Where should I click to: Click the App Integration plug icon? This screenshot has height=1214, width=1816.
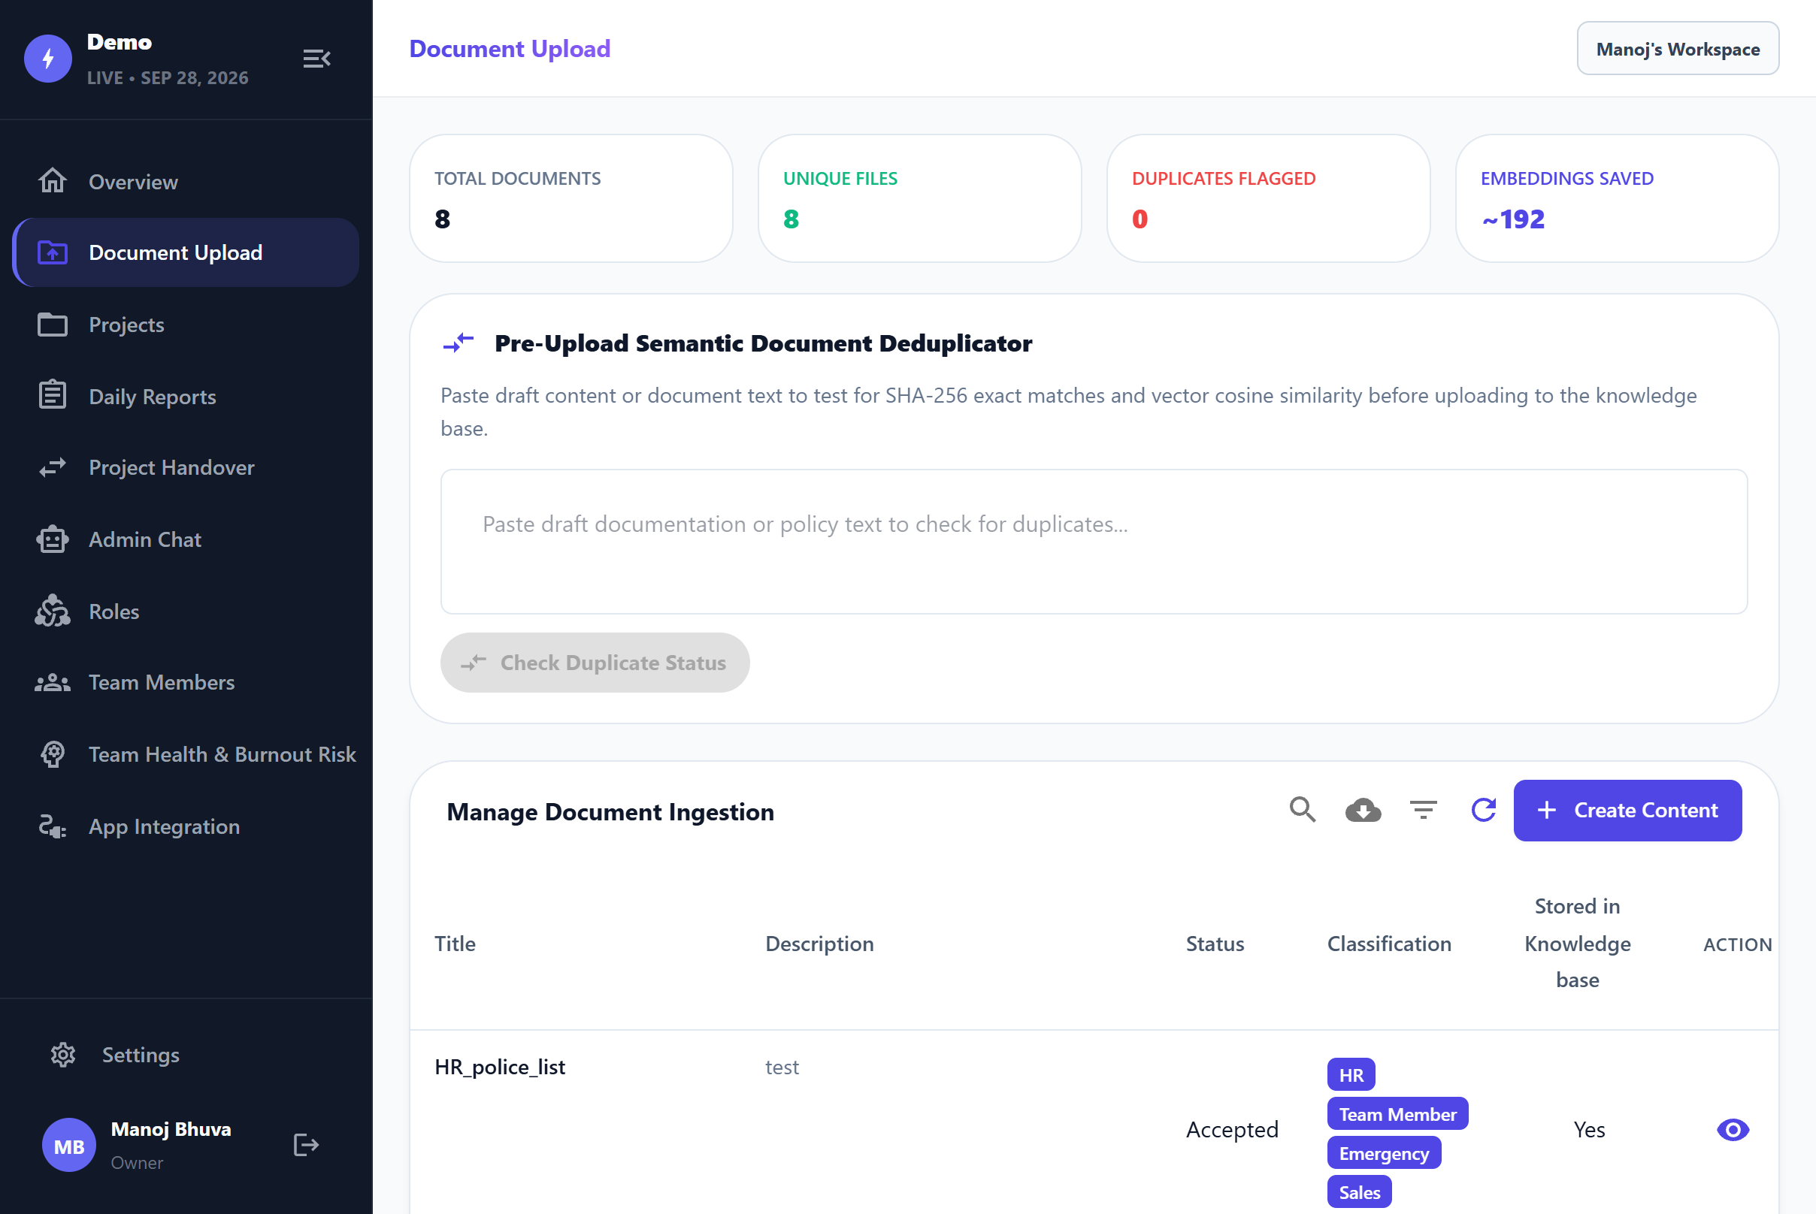tap(53, 826)
